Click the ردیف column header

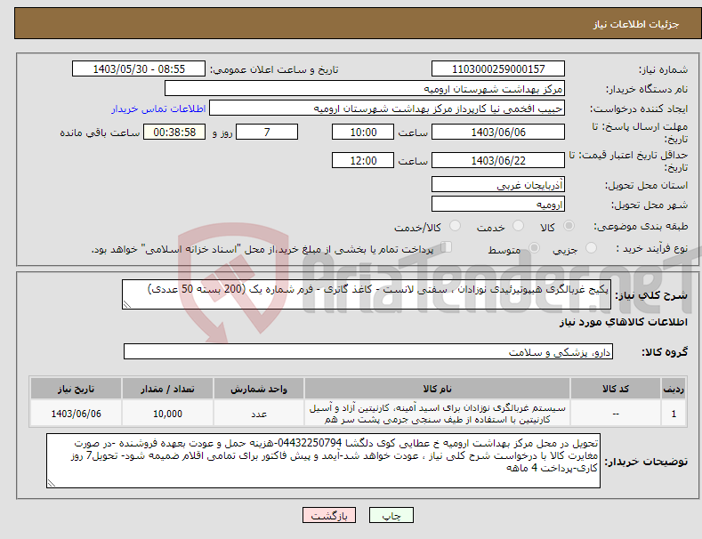pyautogui.click(x=674, y=388)
